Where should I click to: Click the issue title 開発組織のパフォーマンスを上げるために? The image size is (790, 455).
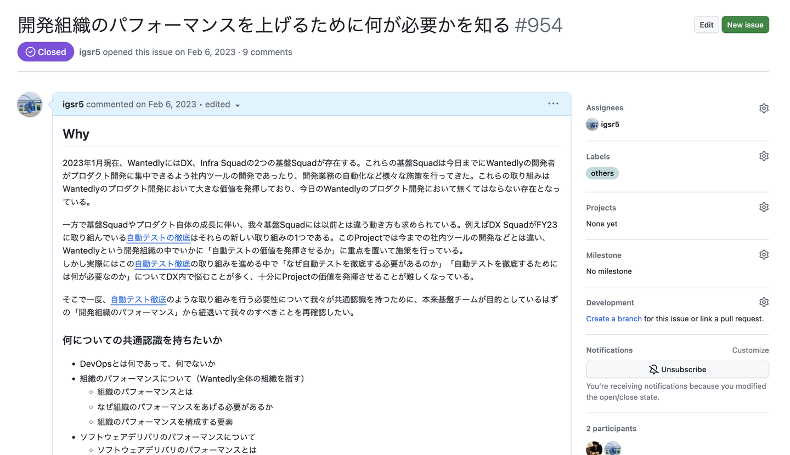(264, 25)
